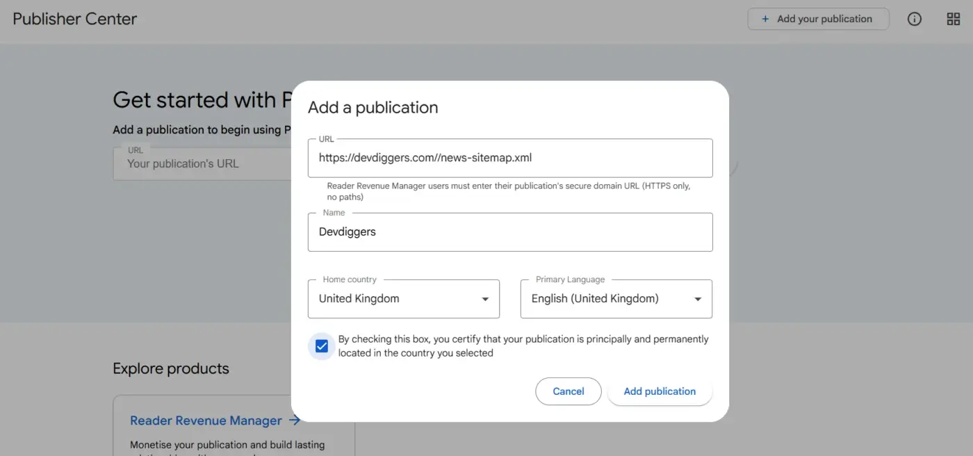973x456 pixels.
Task: Open the Google apps grid icon
Action: pyautogui.click(x=954, y=19)
